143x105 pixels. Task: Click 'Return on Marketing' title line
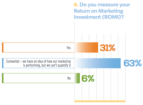(99, 11)
